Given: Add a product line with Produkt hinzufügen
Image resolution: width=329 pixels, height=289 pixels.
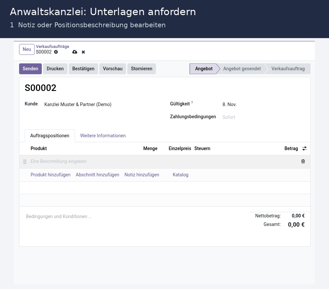Looking at the screenshot, I should [50, 175].
